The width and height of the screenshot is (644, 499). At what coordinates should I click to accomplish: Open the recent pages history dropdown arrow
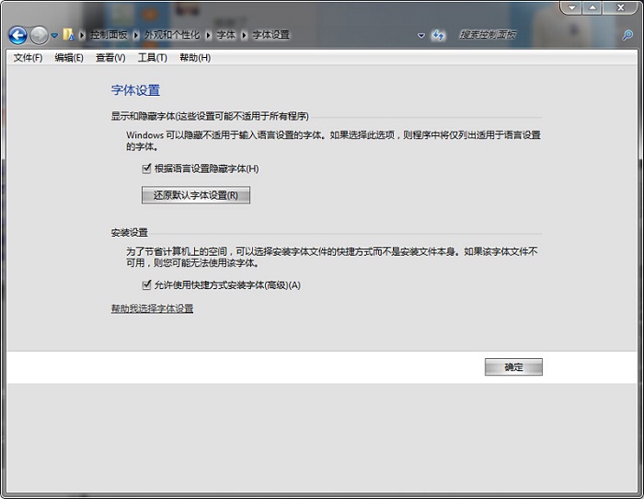pyautogui.click(x=55, y=36)
